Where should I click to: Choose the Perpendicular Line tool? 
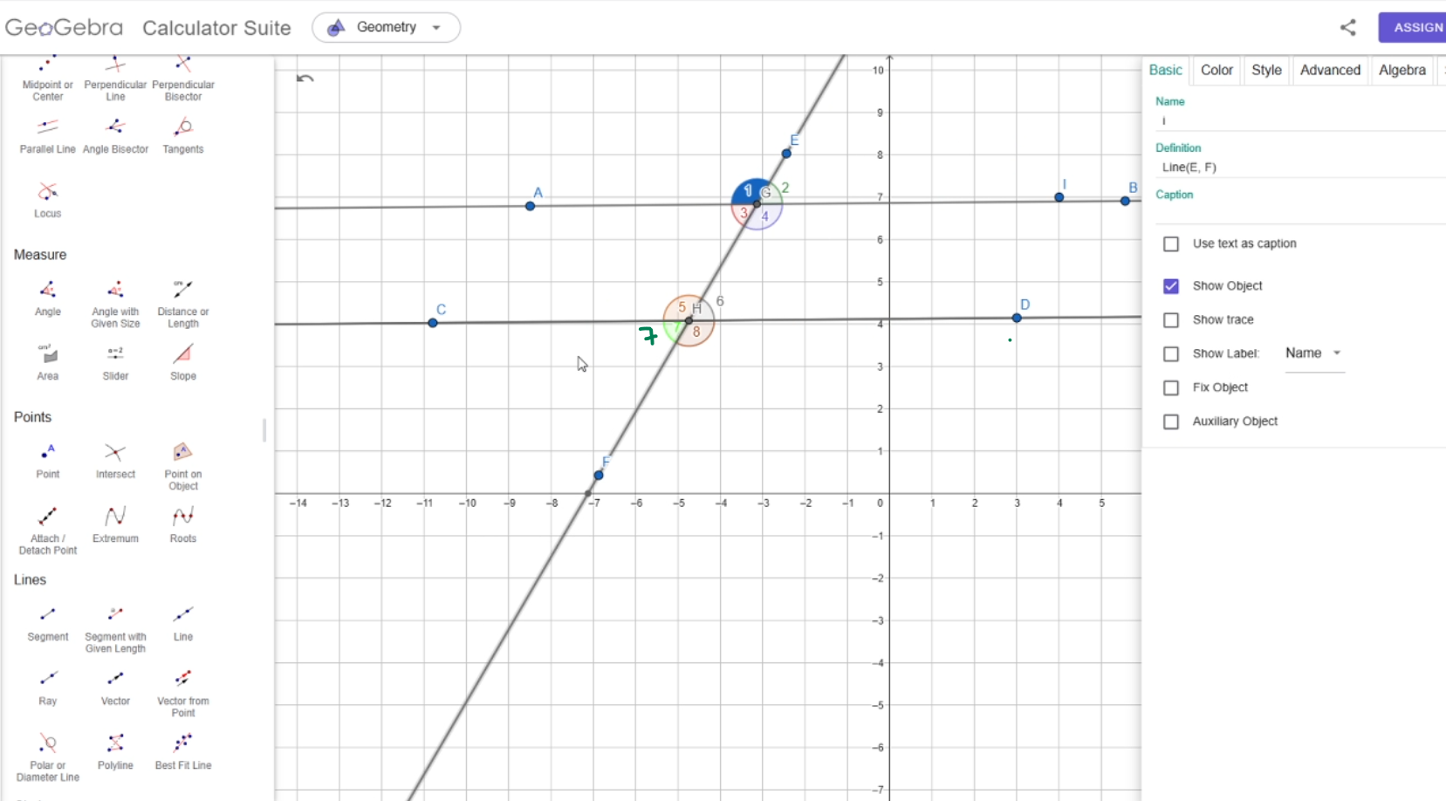pos(115,78)
